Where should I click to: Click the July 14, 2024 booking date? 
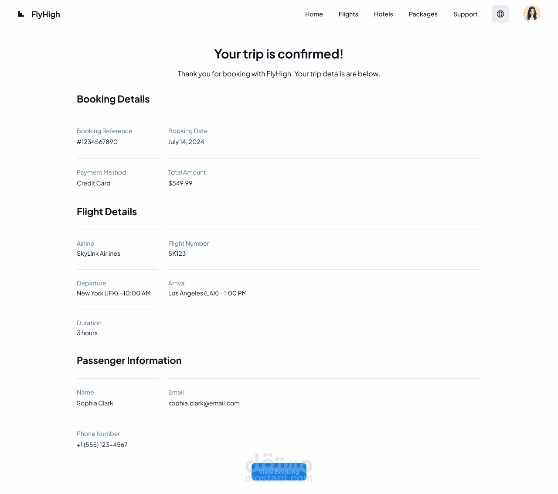pos(186,142)
